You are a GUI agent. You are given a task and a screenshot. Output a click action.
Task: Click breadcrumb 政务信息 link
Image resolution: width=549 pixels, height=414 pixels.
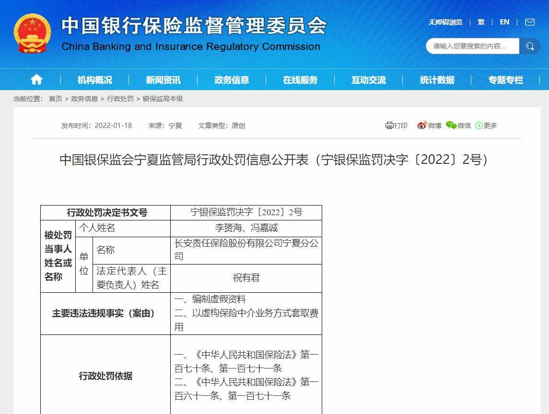(84, 99)
